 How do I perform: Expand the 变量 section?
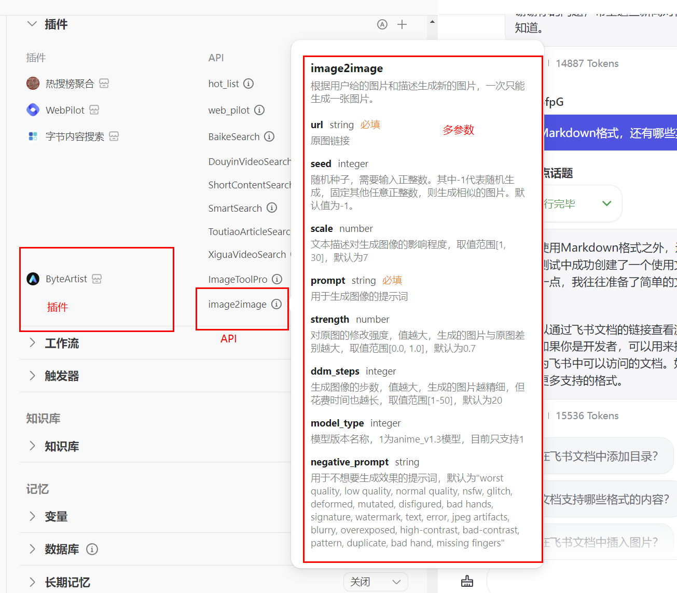coord(32,516)
